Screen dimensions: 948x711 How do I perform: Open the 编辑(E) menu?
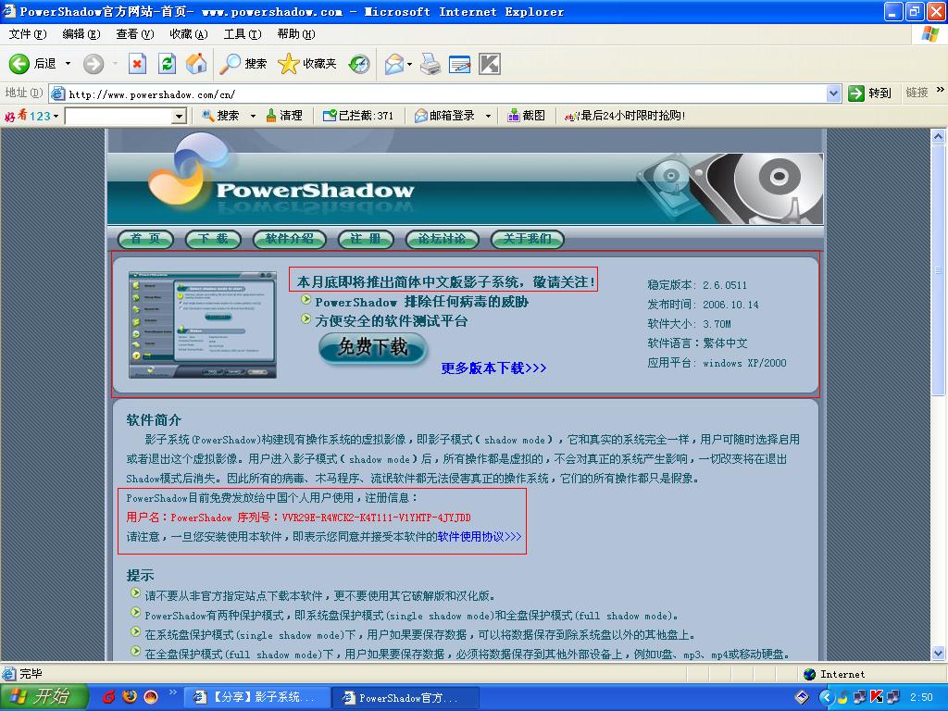coord(81,34)
